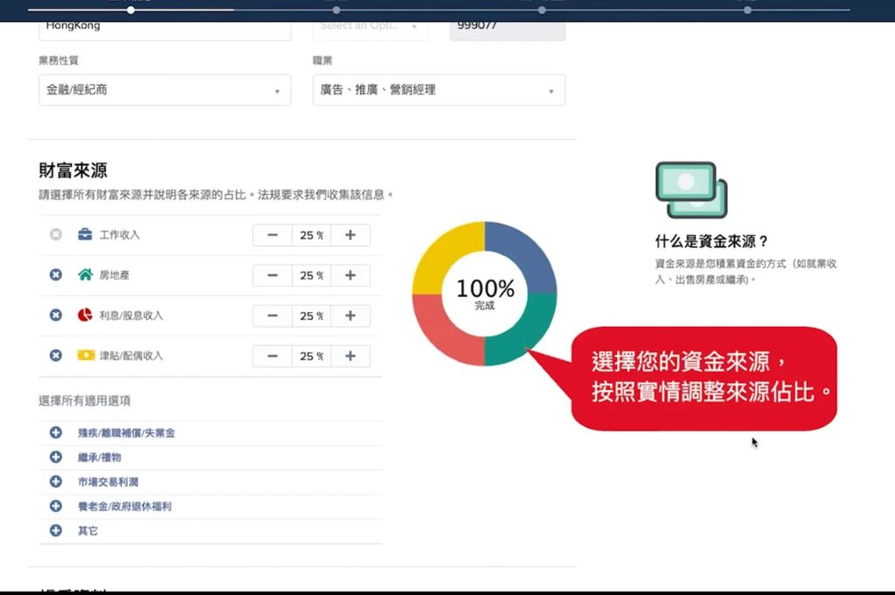Image resolution: width=895 pixels, height=595 pixels.
Task: Increase 利息/股息收入 percentage with plus
Action: 350,315
